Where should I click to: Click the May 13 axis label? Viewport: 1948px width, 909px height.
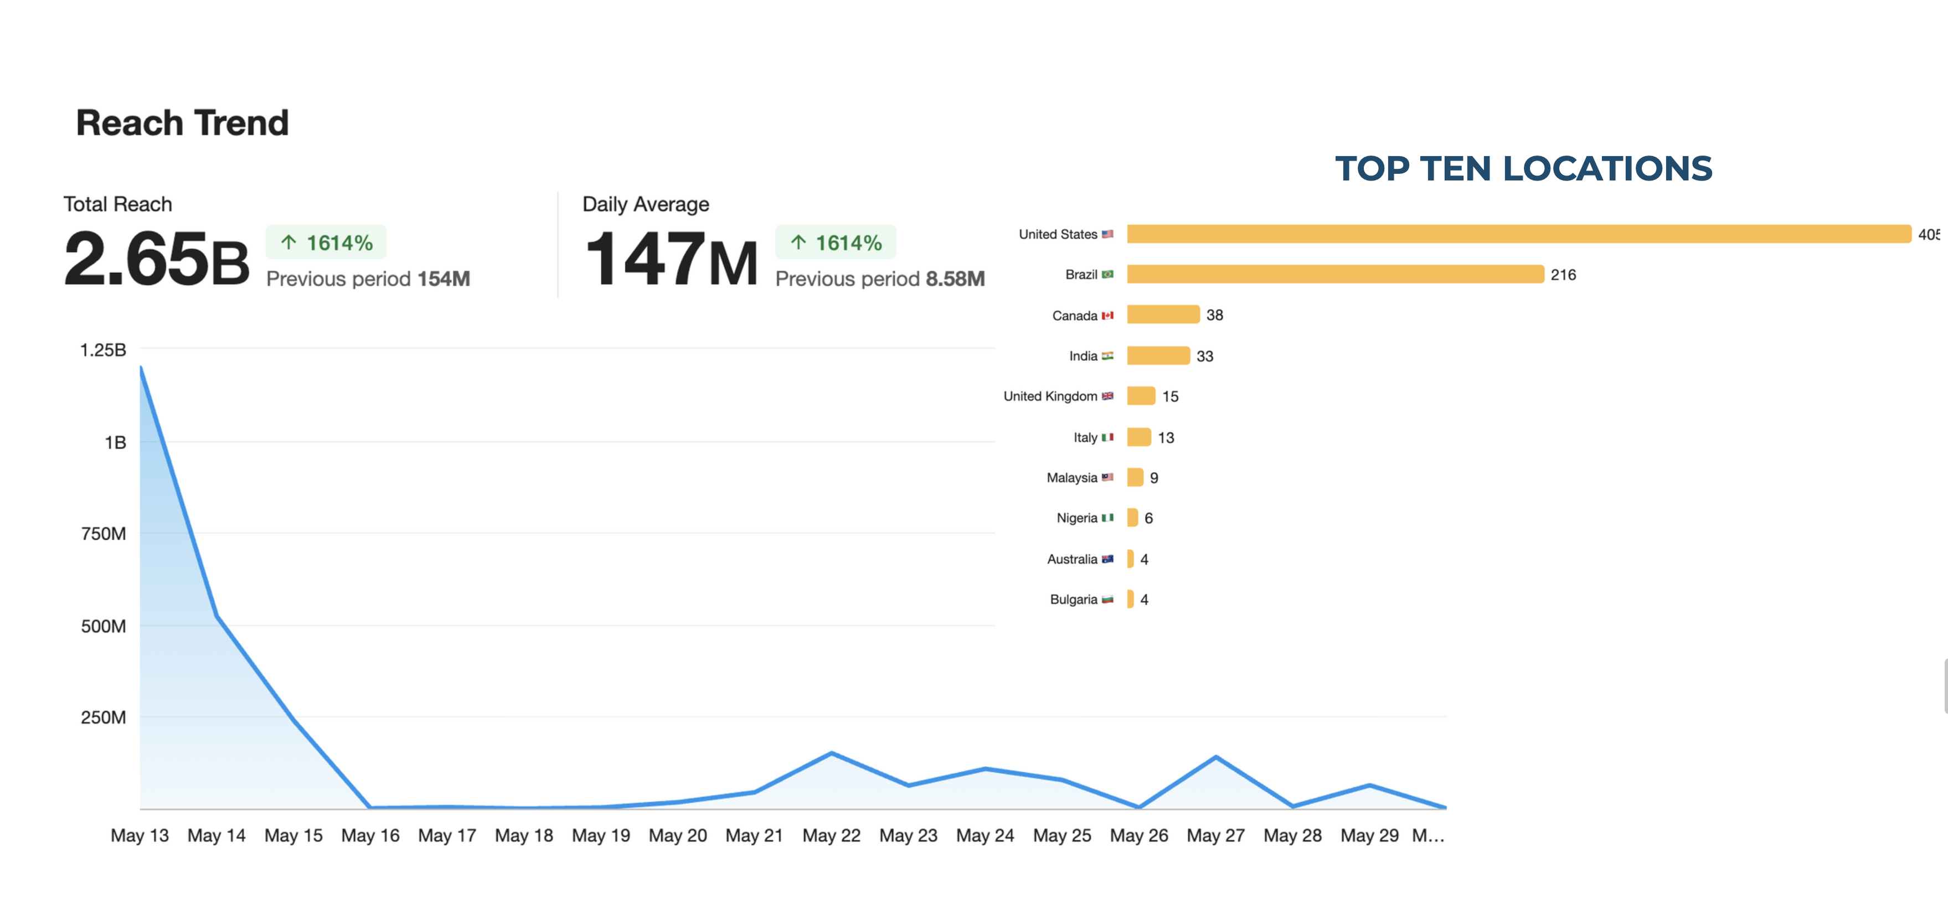pyautogui.click(x=140, y=835)
